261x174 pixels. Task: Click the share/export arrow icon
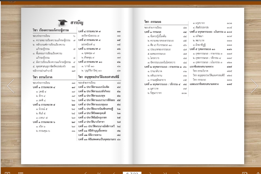pyautogui.click(x=258, y=173)
